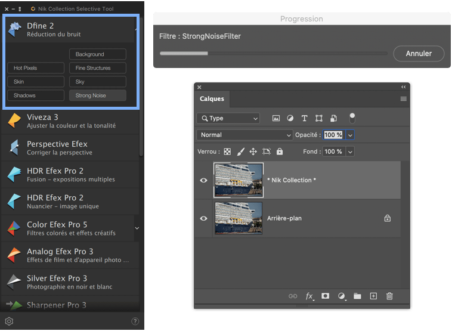The image size is (452, 331).
Task: Collapse Dfine 2 presets chevron
Action: [136, 29]
